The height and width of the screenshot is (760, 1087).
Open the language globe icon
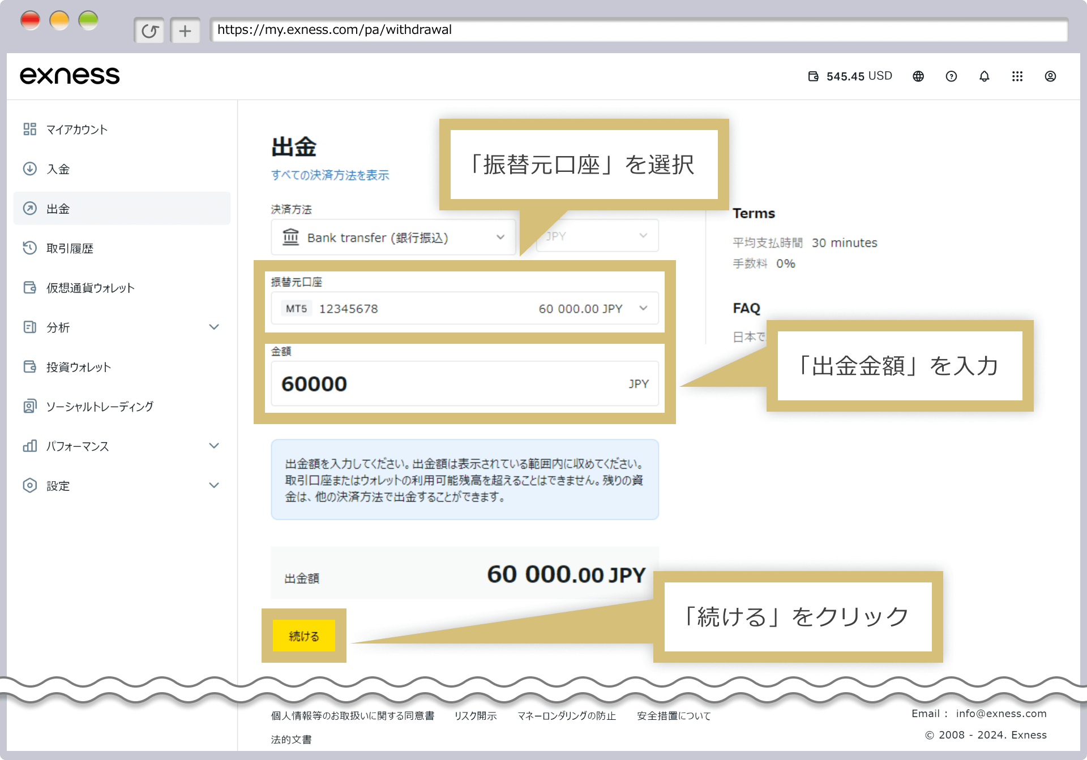918,76
